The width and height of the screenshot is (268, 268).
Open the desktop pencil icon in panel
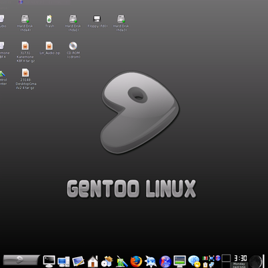tap(78, 261)
